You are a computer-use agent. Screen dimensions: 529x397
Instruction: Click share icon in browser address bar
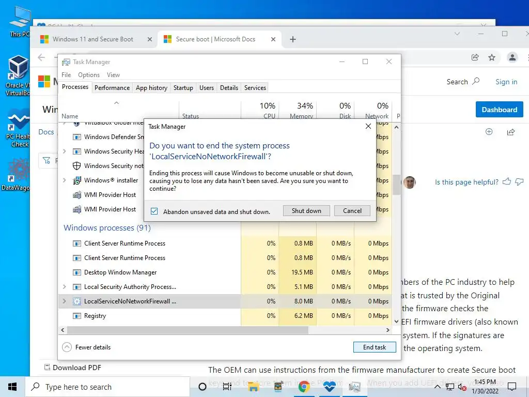475,57
